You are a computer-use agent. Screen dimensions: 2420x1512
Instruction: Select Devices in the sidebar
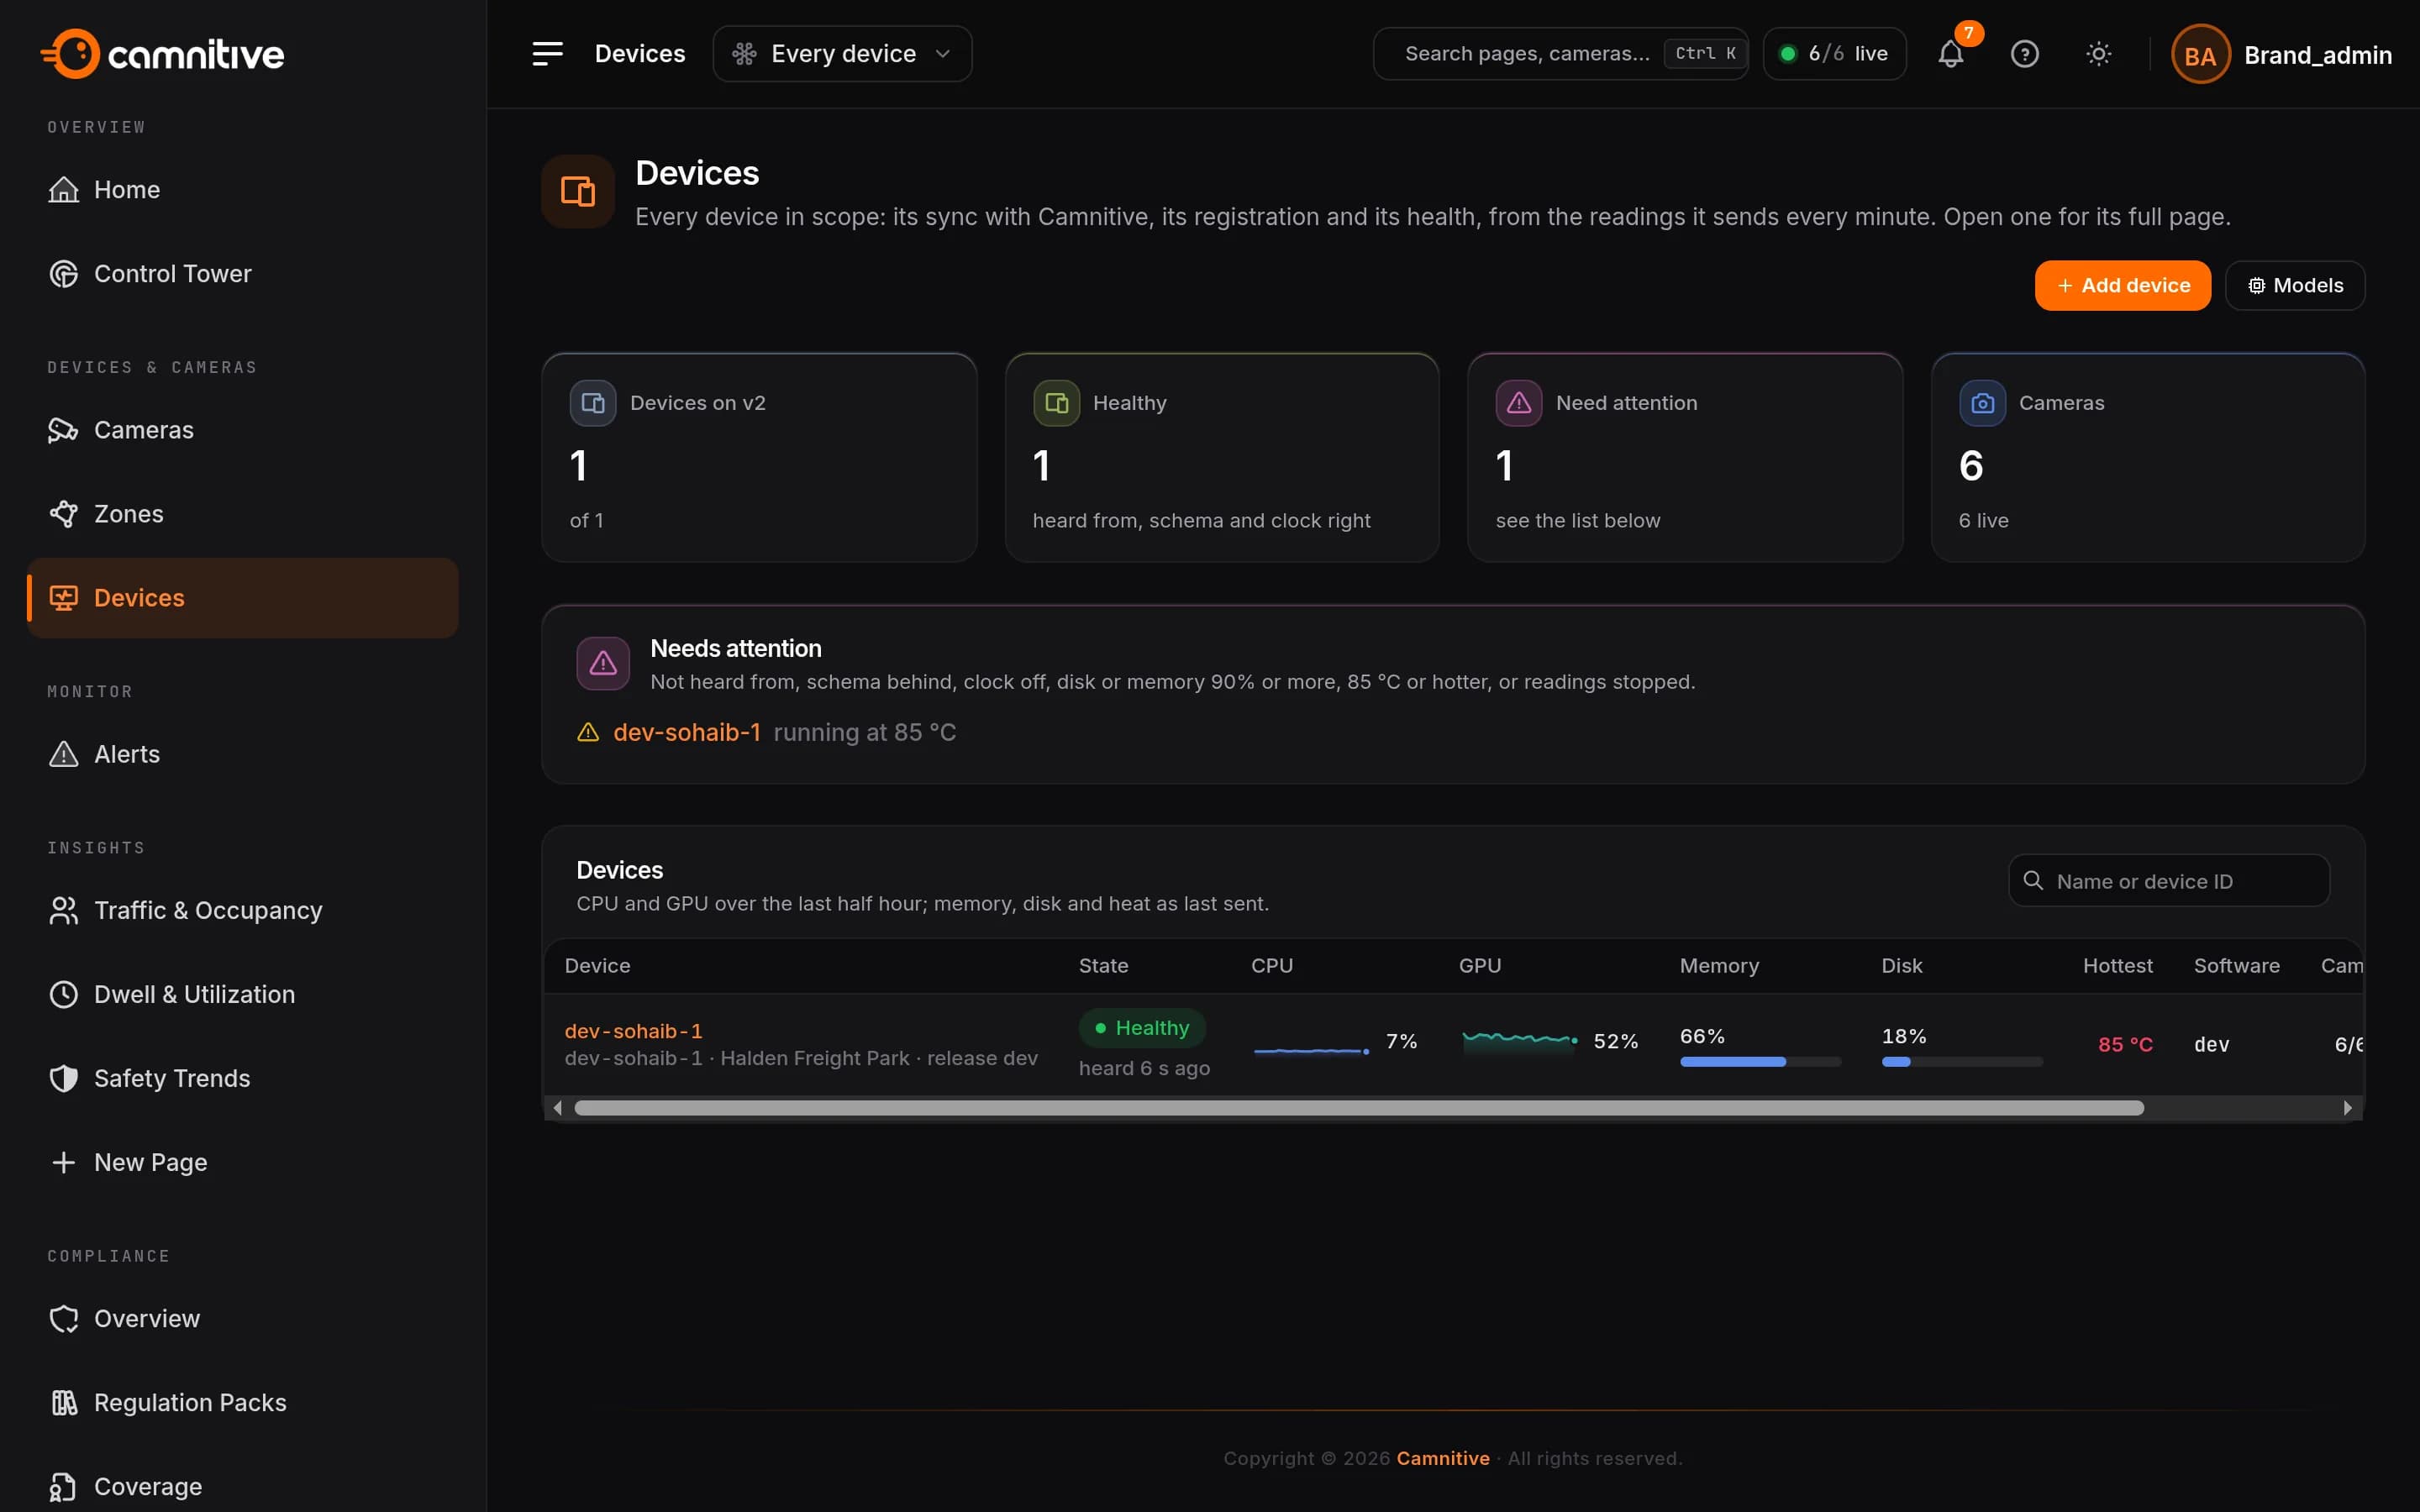click(243, 598)
